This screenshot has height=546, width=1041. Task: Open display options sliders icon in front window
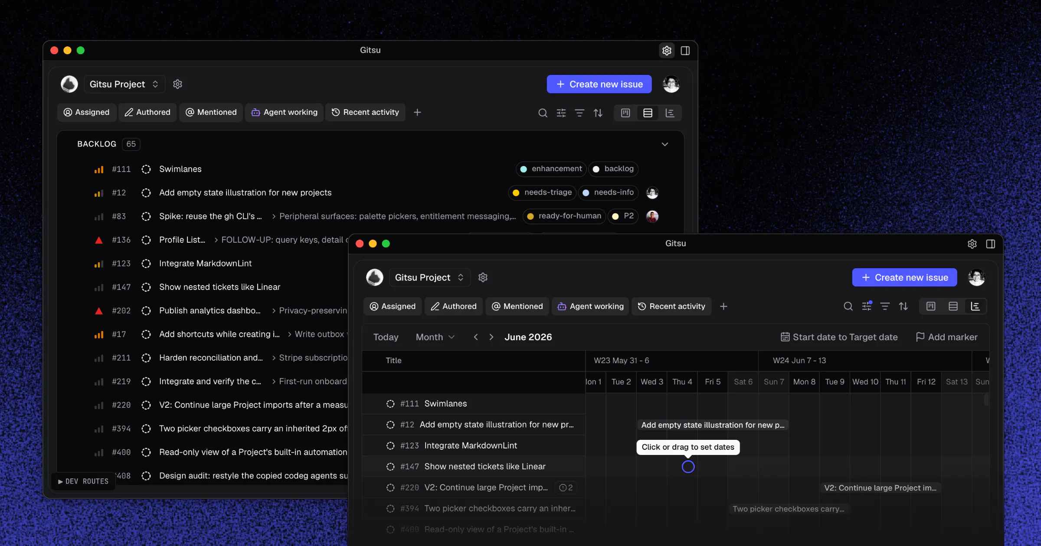[867, 306]
